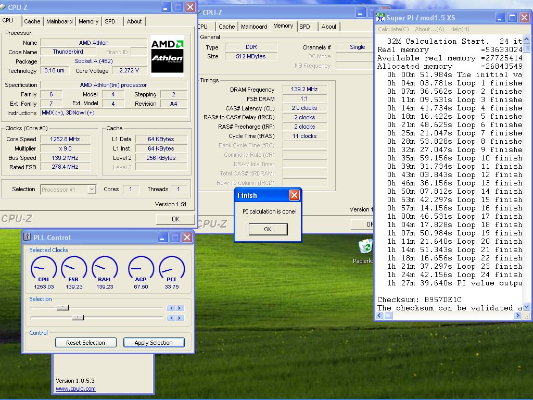The height and width of the screenshot is (400, 533).
Task: Click the Level 2 cache value 256 KBytes
Action: click(x=161, y=158)
